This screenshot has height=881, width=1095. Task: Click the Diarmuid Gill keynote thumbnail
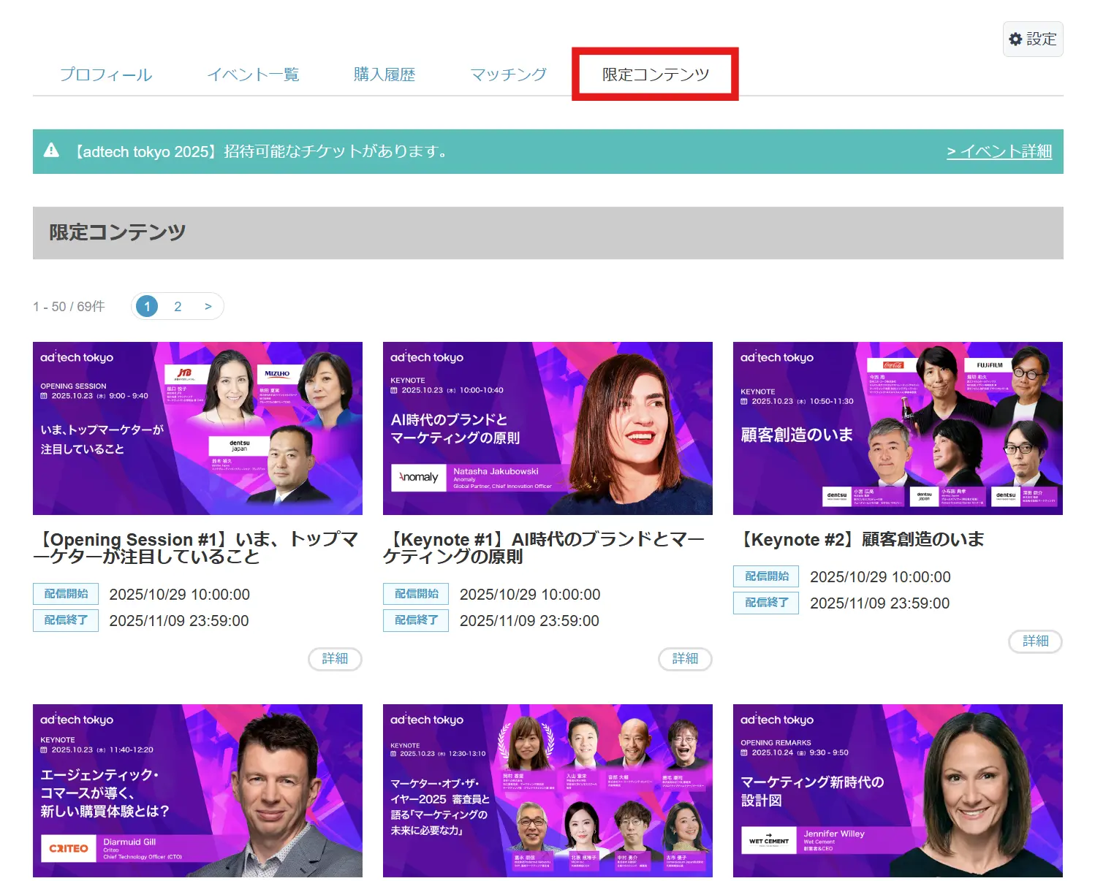197,790
